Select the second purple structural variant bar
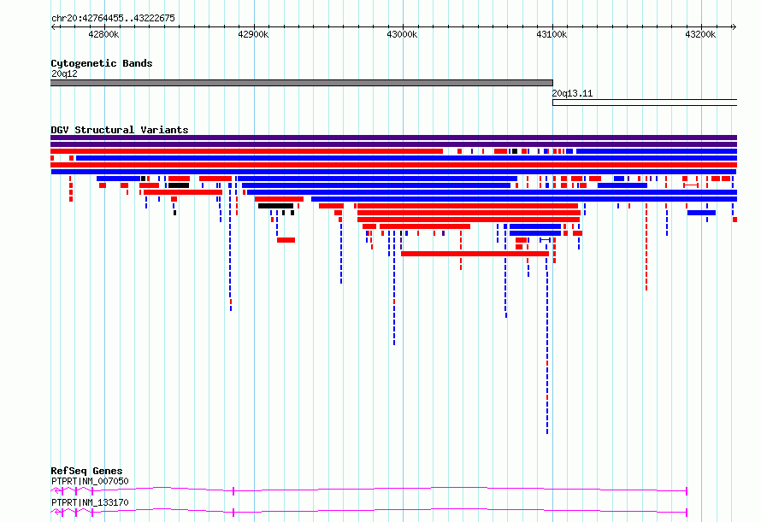Screen dimensions: 761x522 [393, 144]
